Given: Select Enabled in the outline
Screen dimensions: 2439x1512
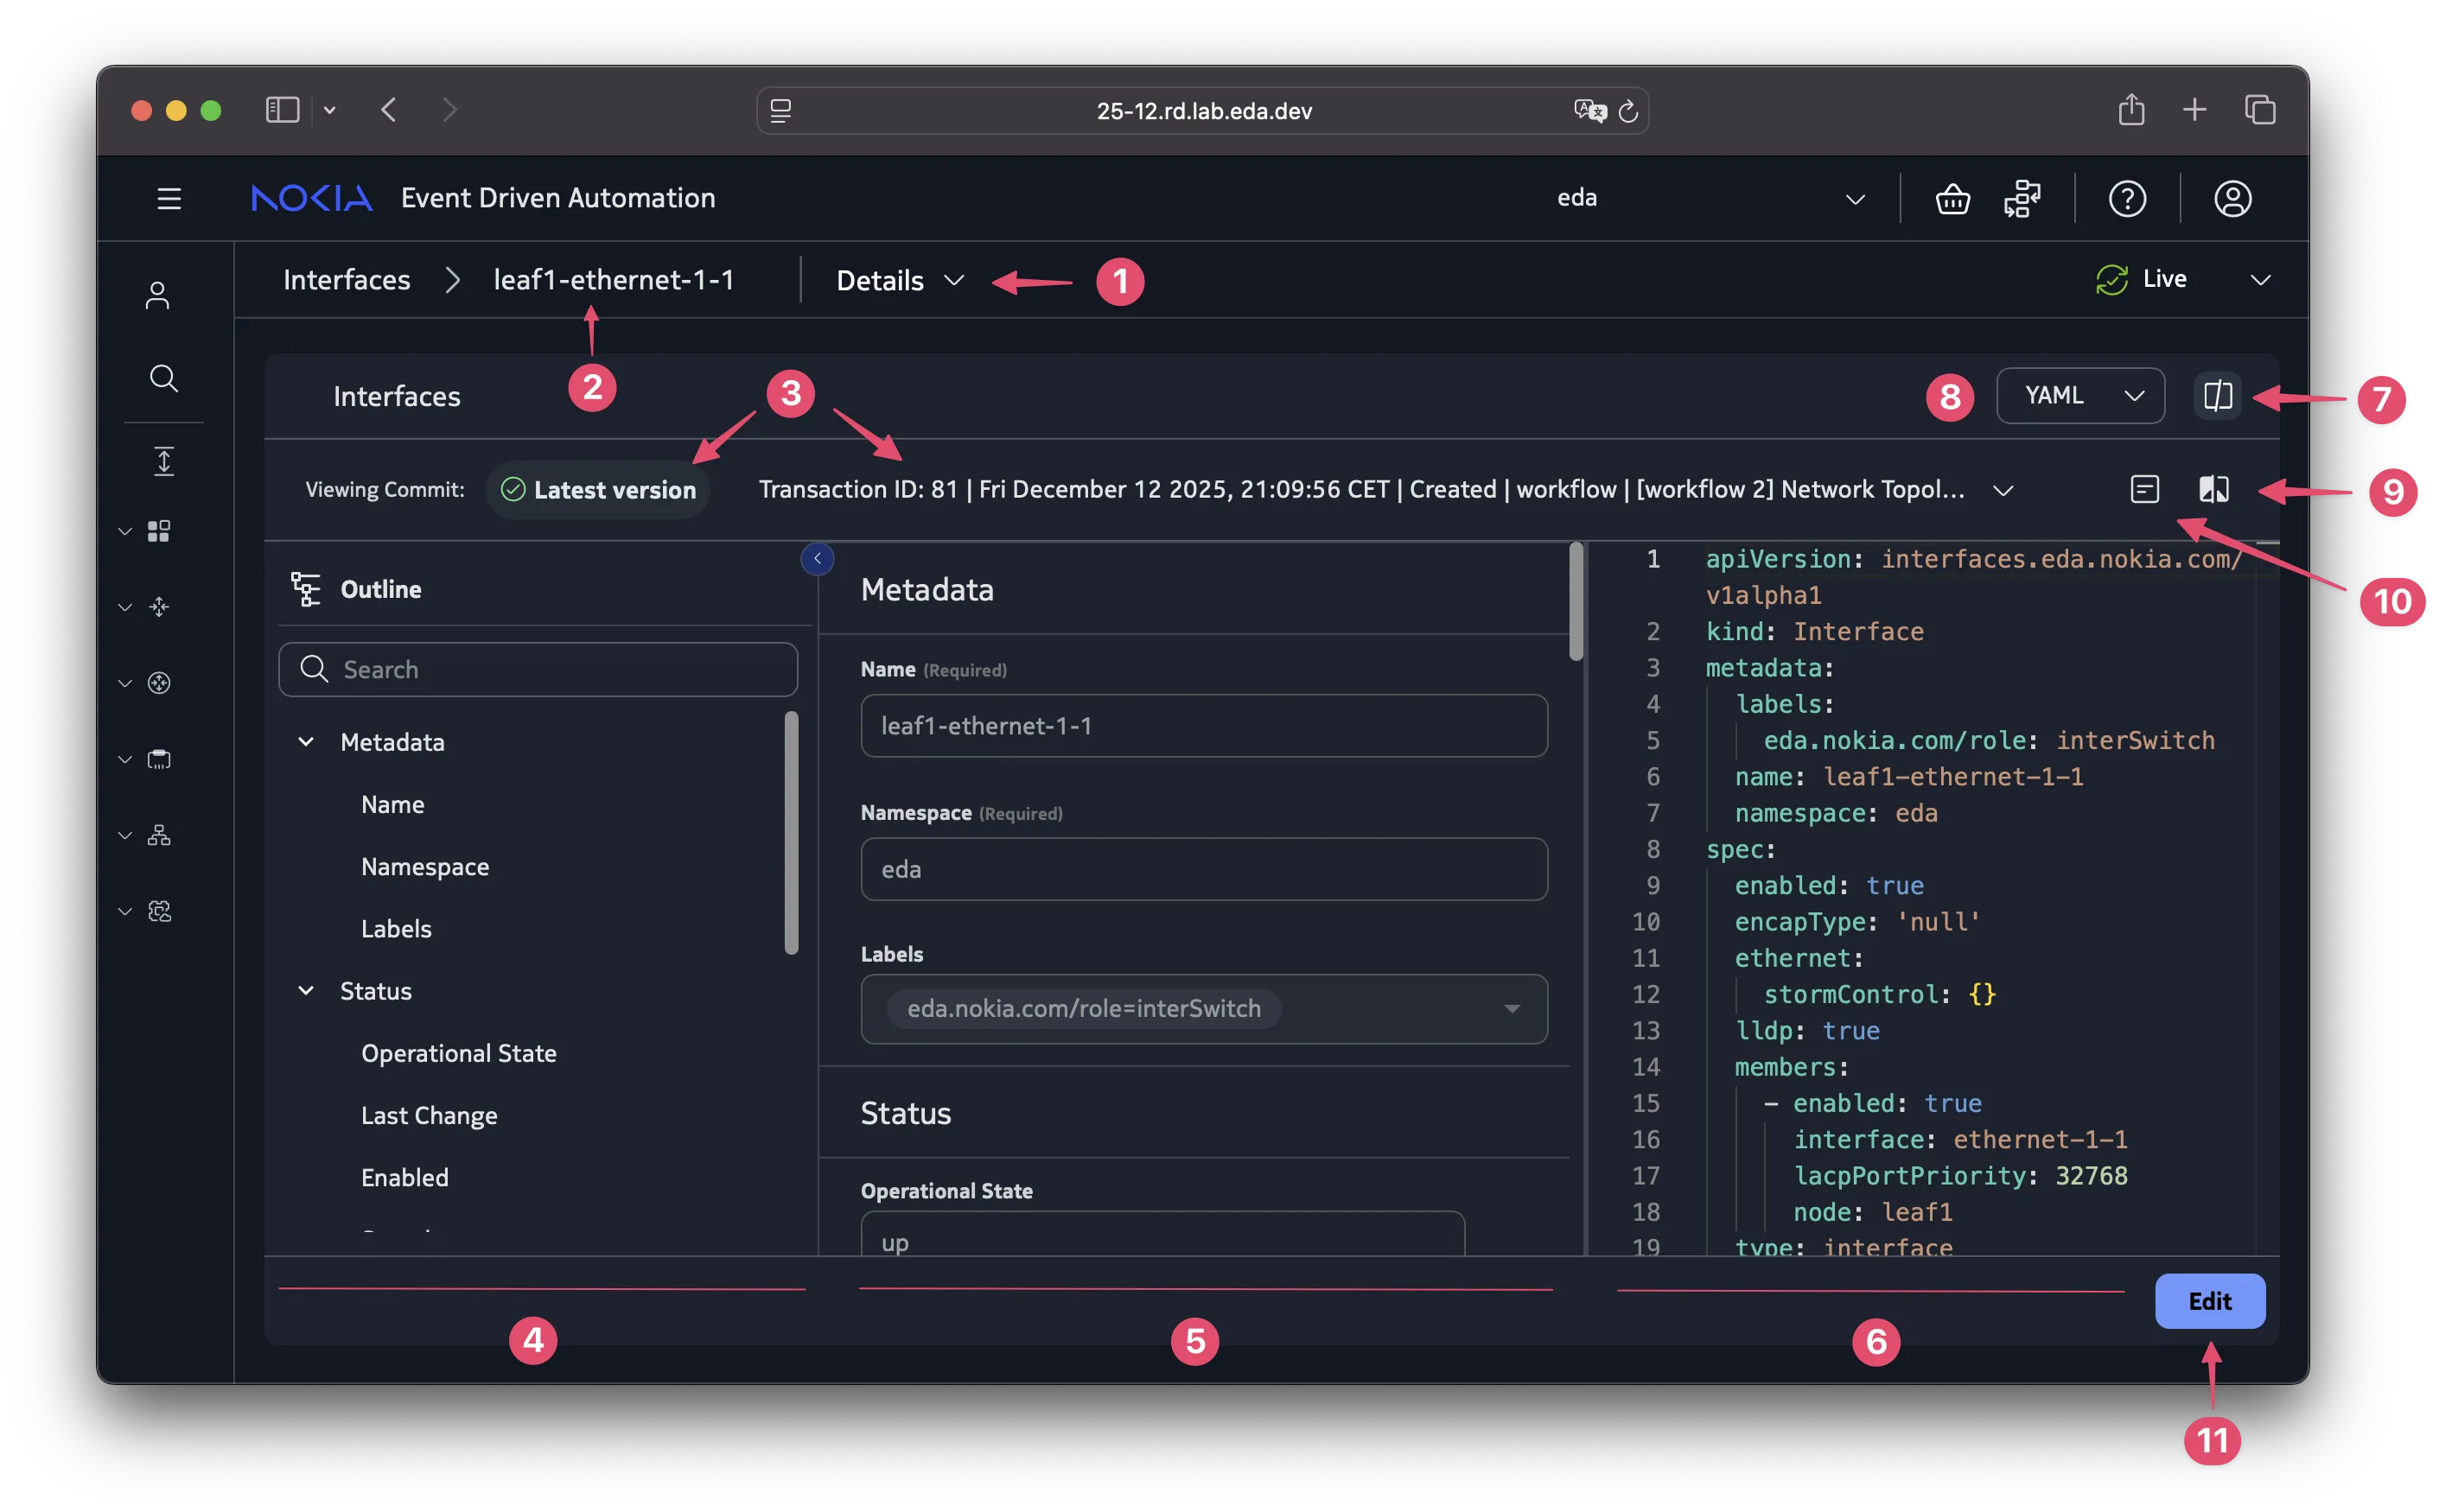Looking at the screenshot, I should click(404, 1177).
